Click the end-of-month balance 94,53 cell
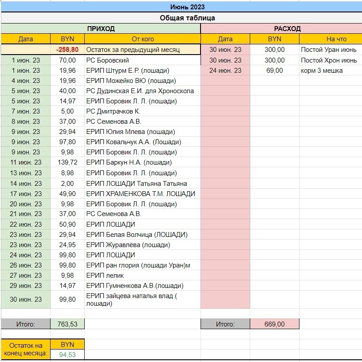Image resolution: width=362 pixels, height=362 pixels. (67, 354)
